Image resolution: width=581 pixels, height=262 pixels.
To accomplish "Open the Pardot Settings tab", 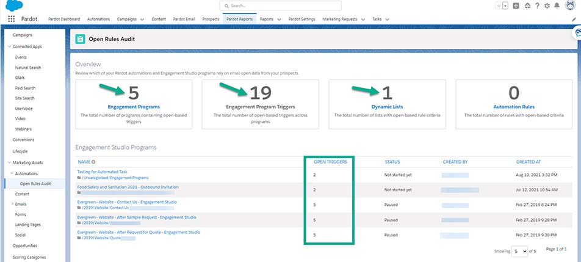I will [302, 20].
